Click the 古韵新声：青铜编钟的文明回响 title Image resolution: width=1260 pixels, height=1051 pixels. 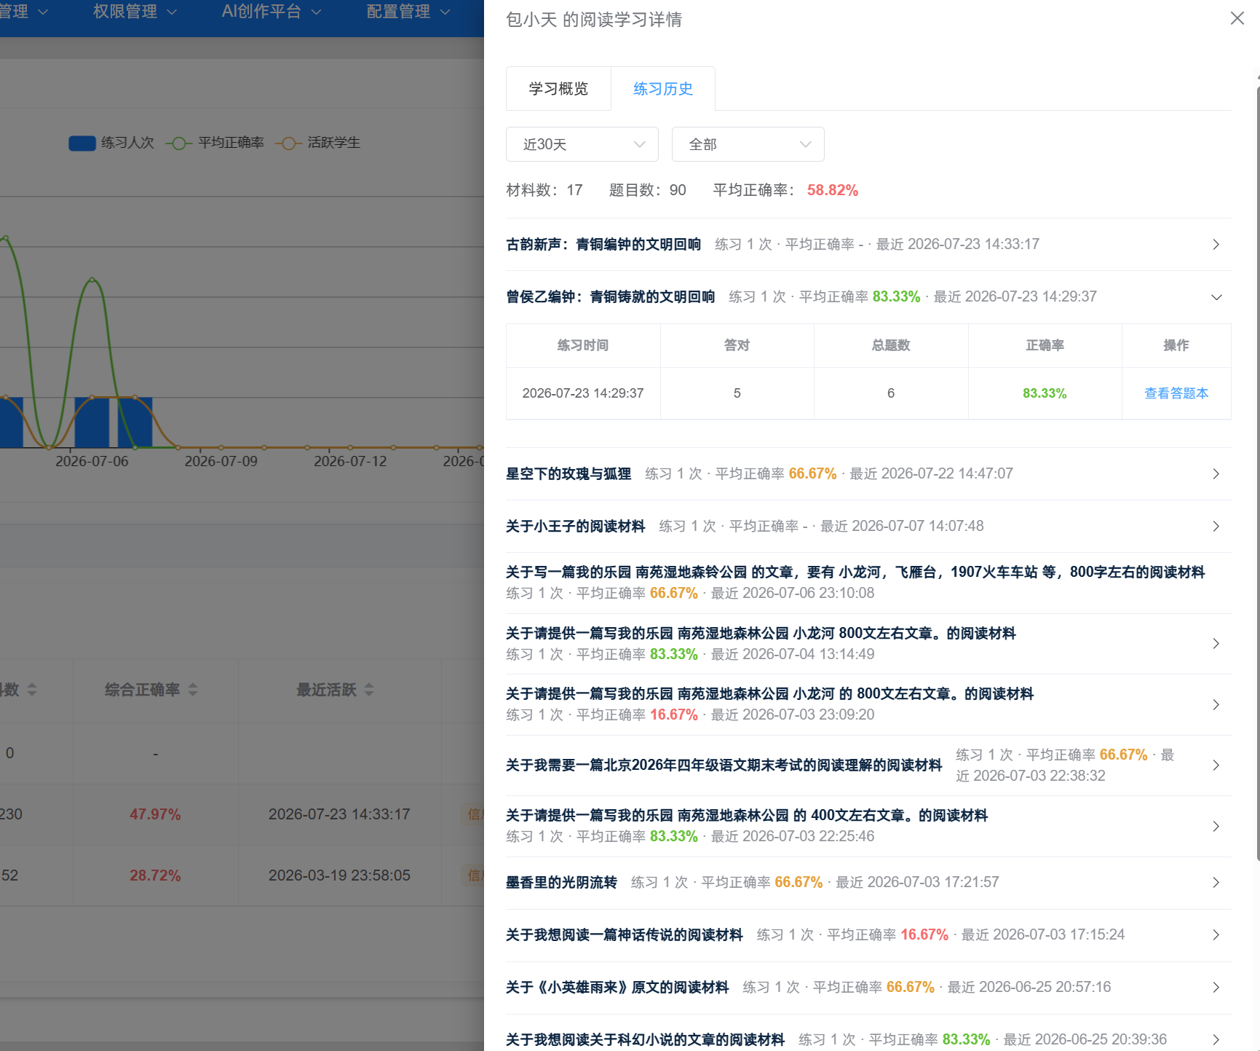click(603, 245)
